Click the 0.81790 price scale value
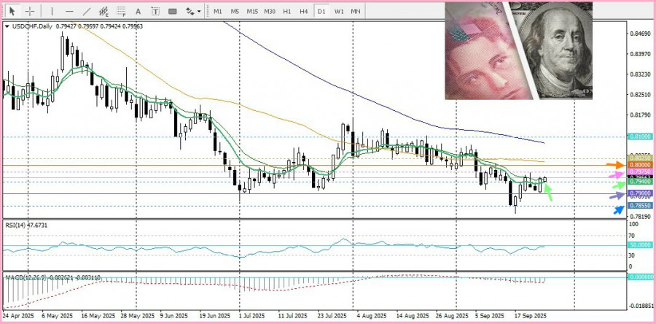The image size is (656, 324). (640, 115)
